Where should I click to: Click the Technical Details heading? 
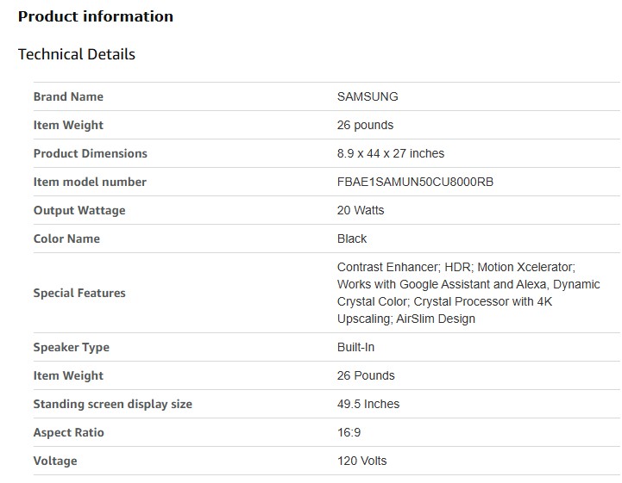click(x=77, y=54)
